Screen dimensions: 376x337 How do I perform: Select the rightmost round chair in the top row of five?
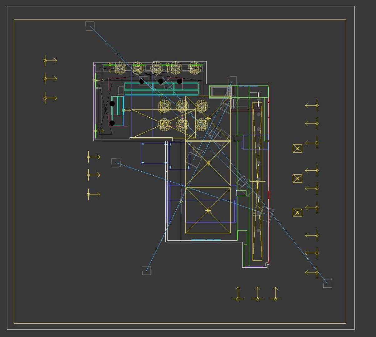pyautogui.click(x=194, y=68)
